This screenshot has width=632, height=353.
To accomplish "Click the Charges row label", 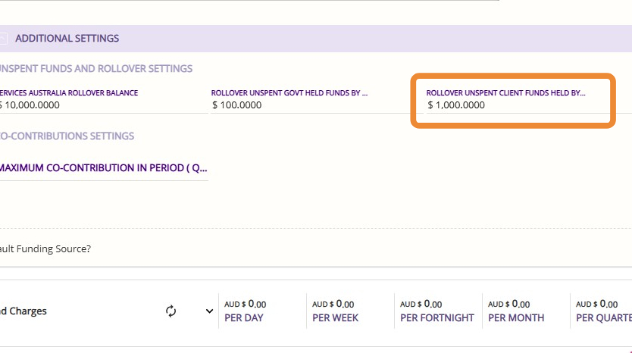I will pyautogui.click(x=23, y=311).
